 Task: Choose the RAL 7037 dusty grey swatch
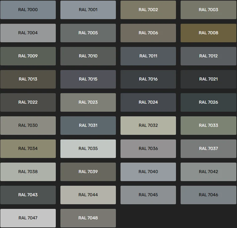click(208, 149)
